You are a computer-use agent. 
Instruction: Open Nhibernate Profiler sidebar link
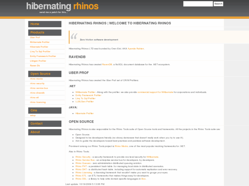point(40,42)
